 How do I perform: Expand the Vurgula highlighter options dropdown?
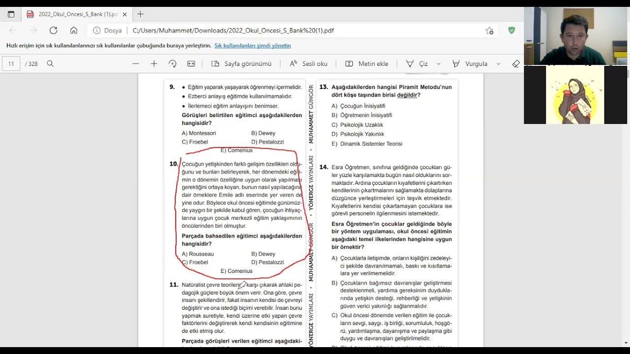(x=499, y=64)
